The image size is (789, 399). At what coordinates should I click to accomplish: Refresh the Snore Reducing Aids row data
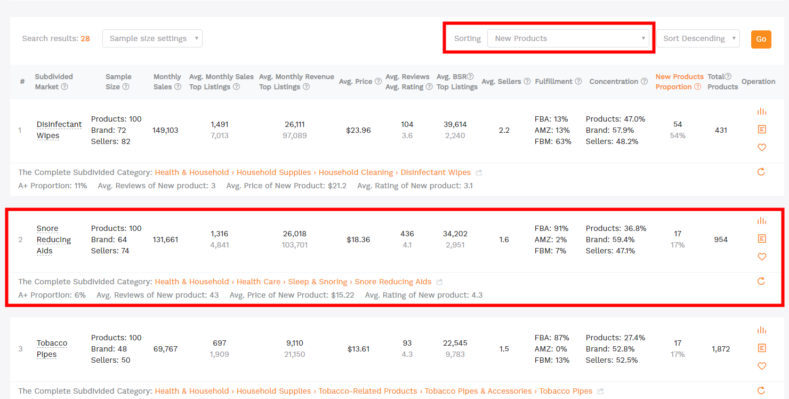click(x=761, y=281)
